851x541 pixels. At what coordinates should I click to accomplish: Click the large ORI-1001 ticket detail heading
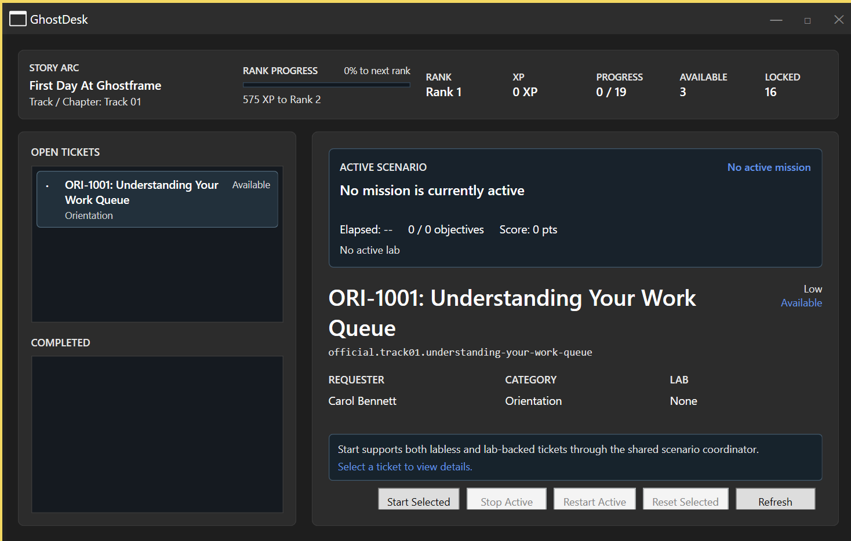tap(512, 313)
